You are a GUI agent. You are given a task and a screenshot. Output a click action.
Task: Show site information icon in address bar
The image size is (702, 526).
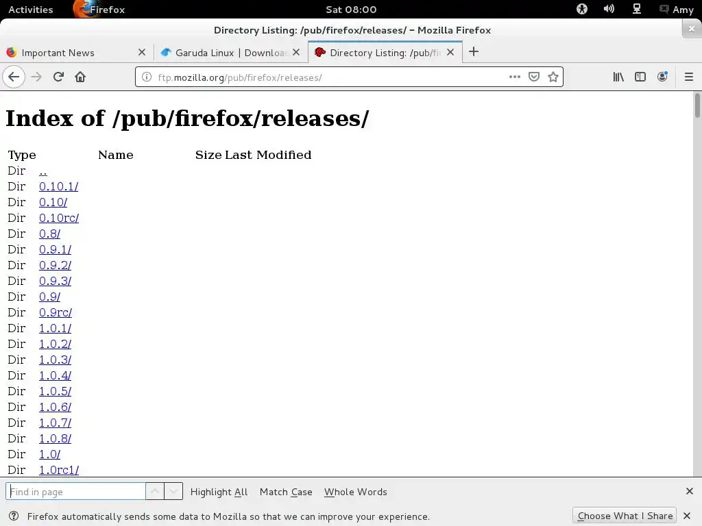(147, 77)
